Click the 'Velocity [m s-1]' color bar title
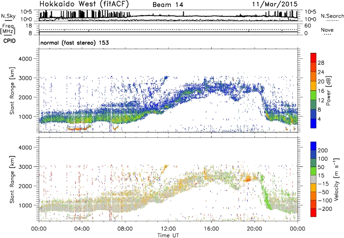 click(336, 179)
